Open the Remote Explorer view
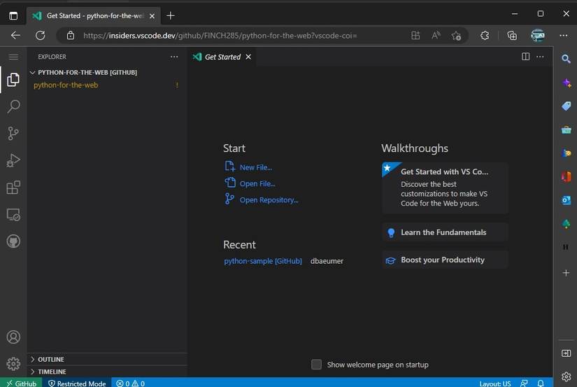The width and height of the screenshot is (577, 387). coord(13,215)
